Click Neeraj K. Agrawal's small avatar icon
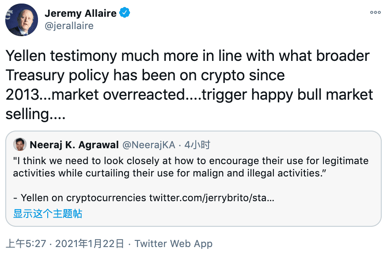This screenshot has width=387, height=255. tap(19, 144)
